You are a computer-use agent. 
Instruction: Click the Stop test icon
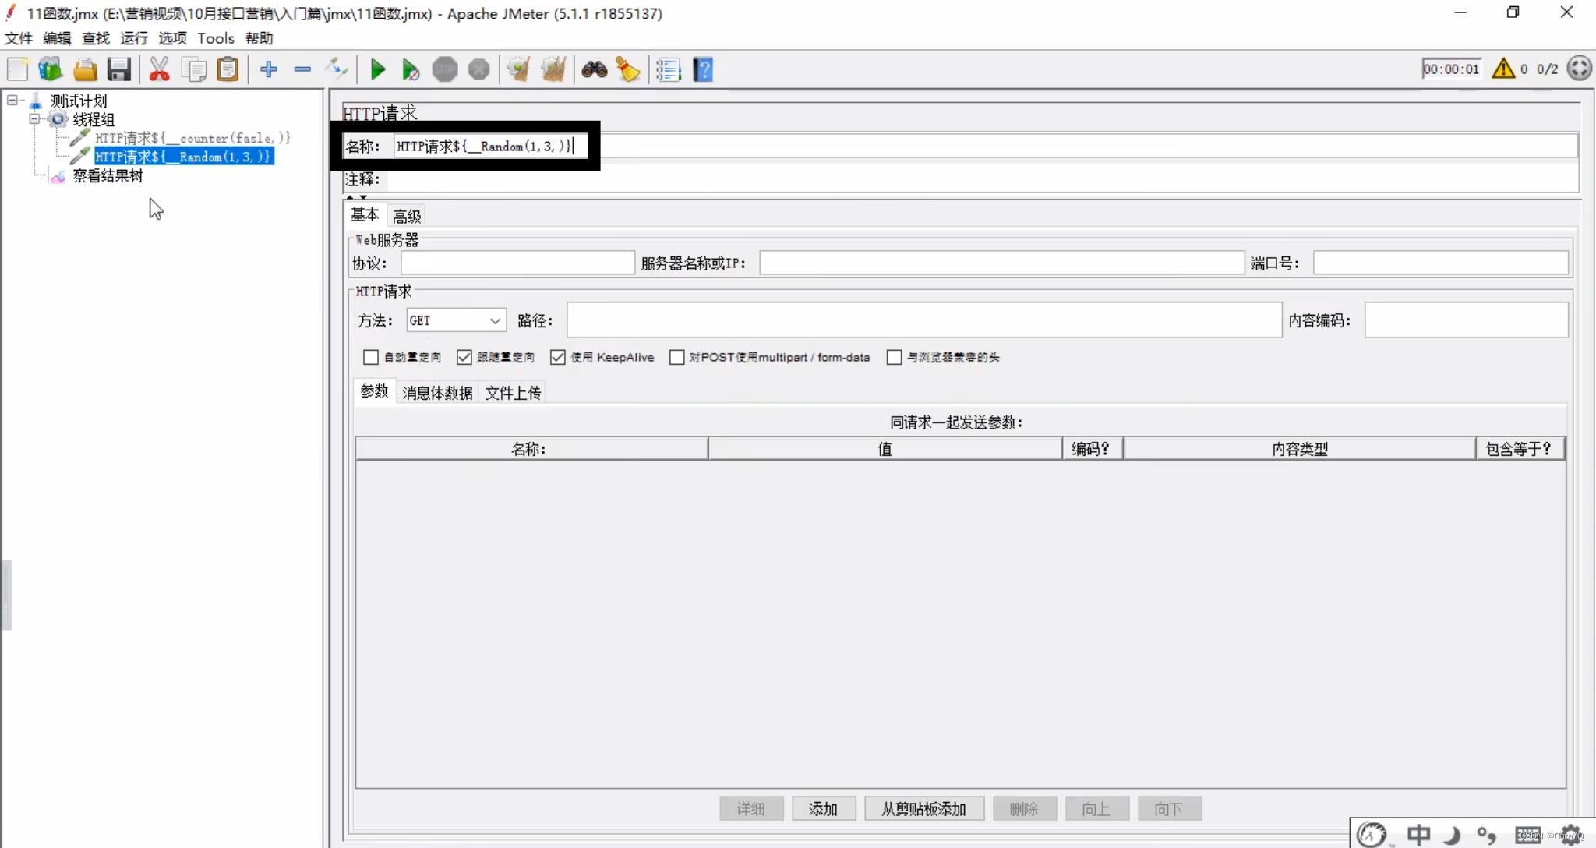(445, 69)
